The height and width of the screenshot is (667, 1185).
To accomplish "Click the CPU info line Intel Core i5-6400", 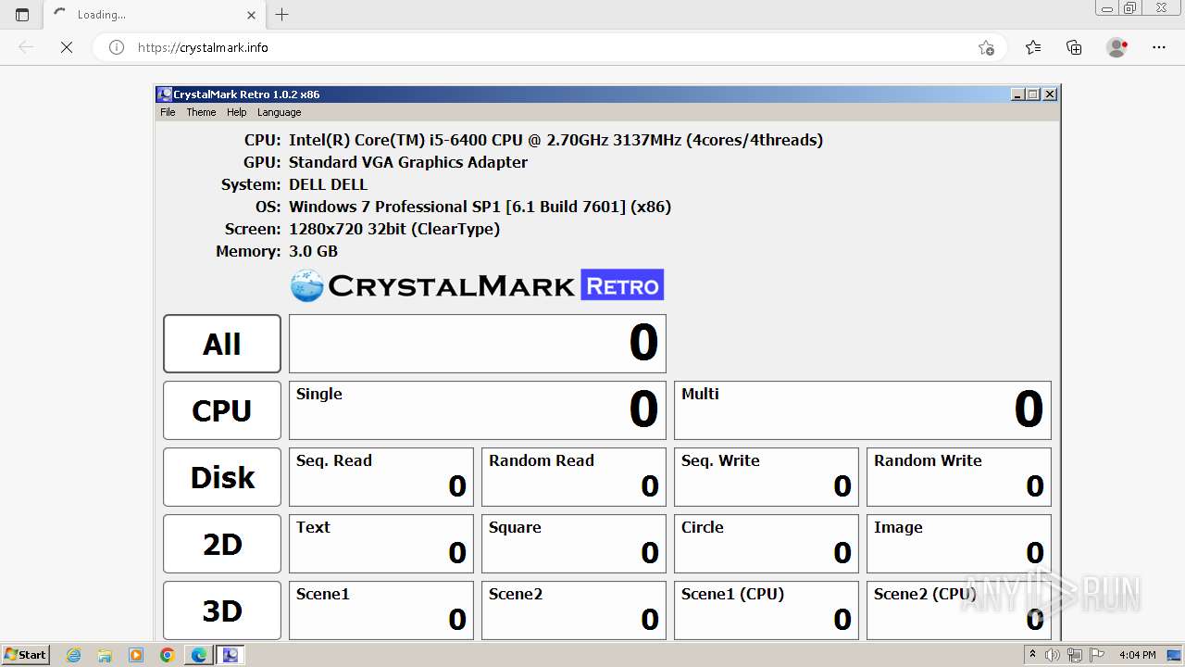I will [555, 140].
